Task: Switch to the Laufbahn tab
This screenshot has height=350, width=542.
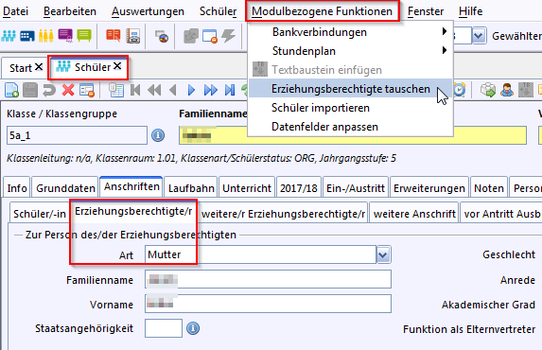Action: 191,188
